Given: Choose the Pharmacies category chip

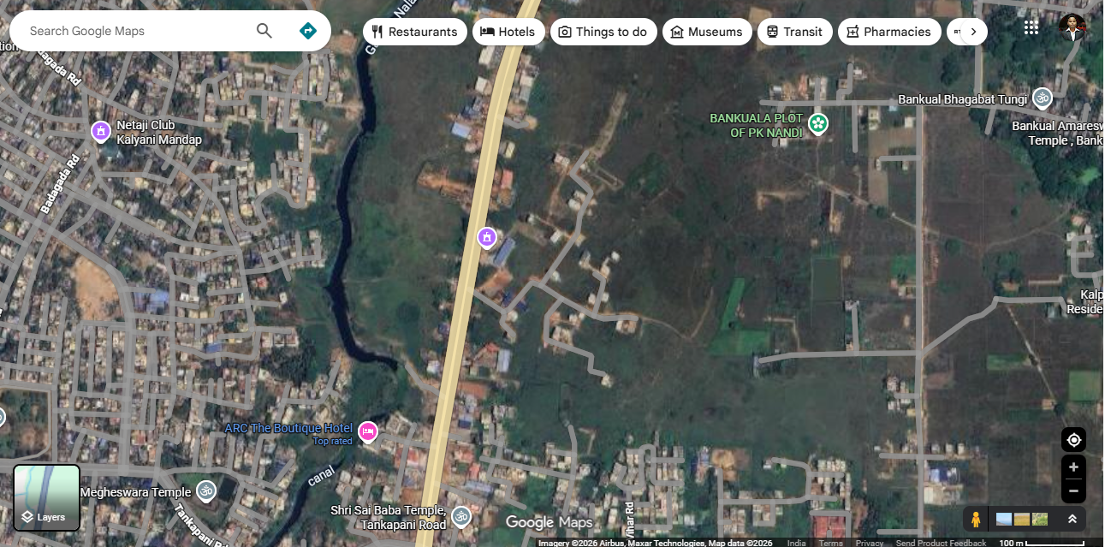Looking at the screenshot, I should click(x=888, y=32).
